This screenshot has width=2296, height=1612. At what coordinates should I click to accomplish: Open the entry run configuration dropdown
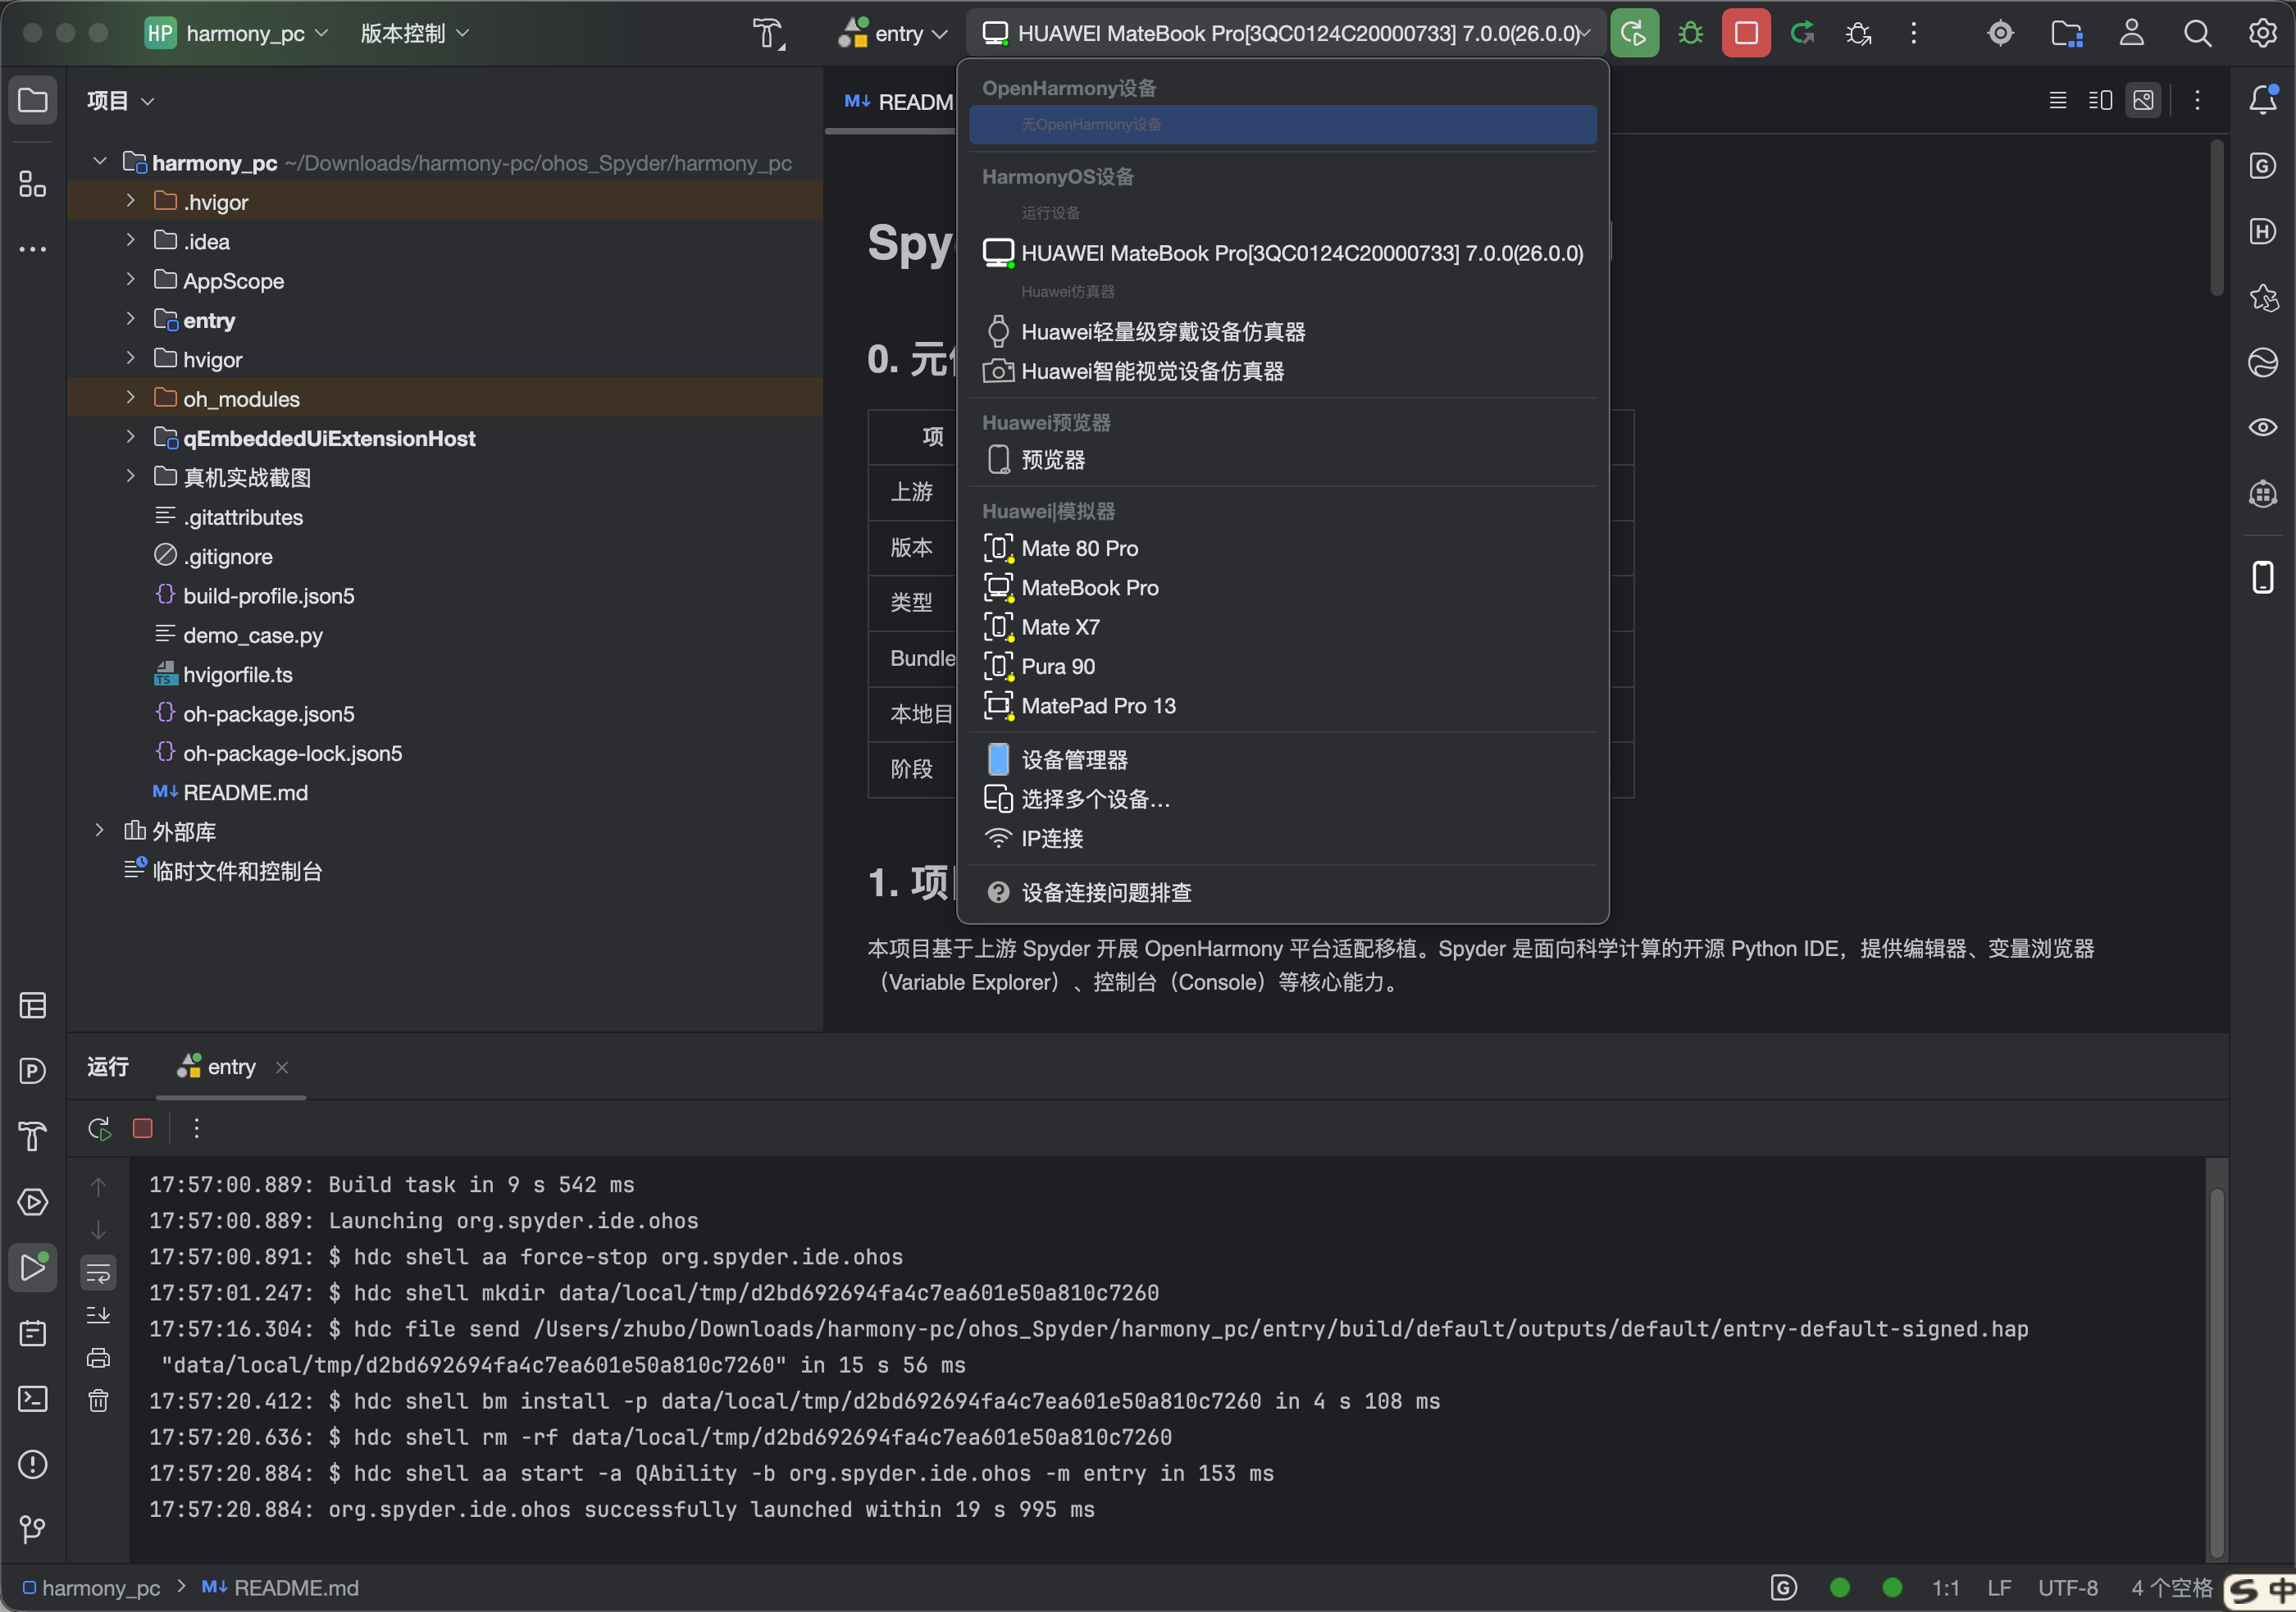pyautogui.click(x=893, y=33)
